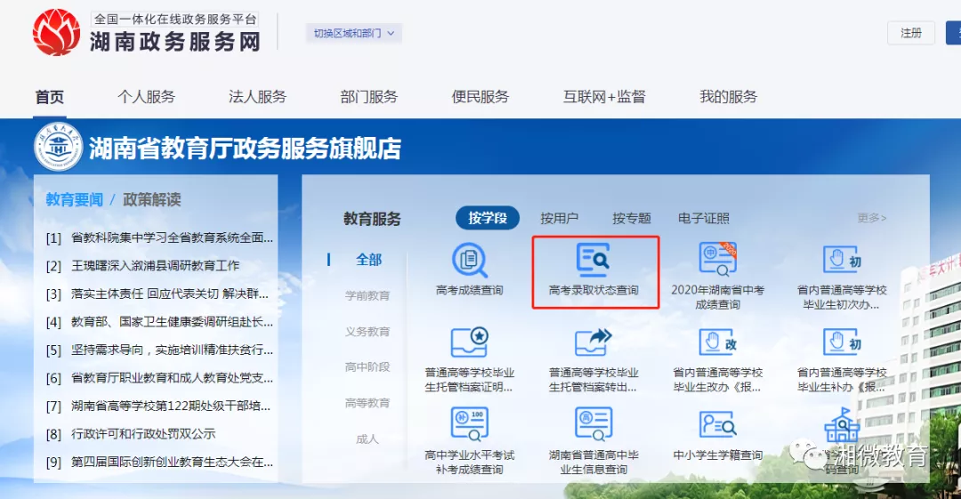
Task: Open 普通高等学校毕业生托管档案转出 icon
Action: pyautogui.click(x=594, y=342)
